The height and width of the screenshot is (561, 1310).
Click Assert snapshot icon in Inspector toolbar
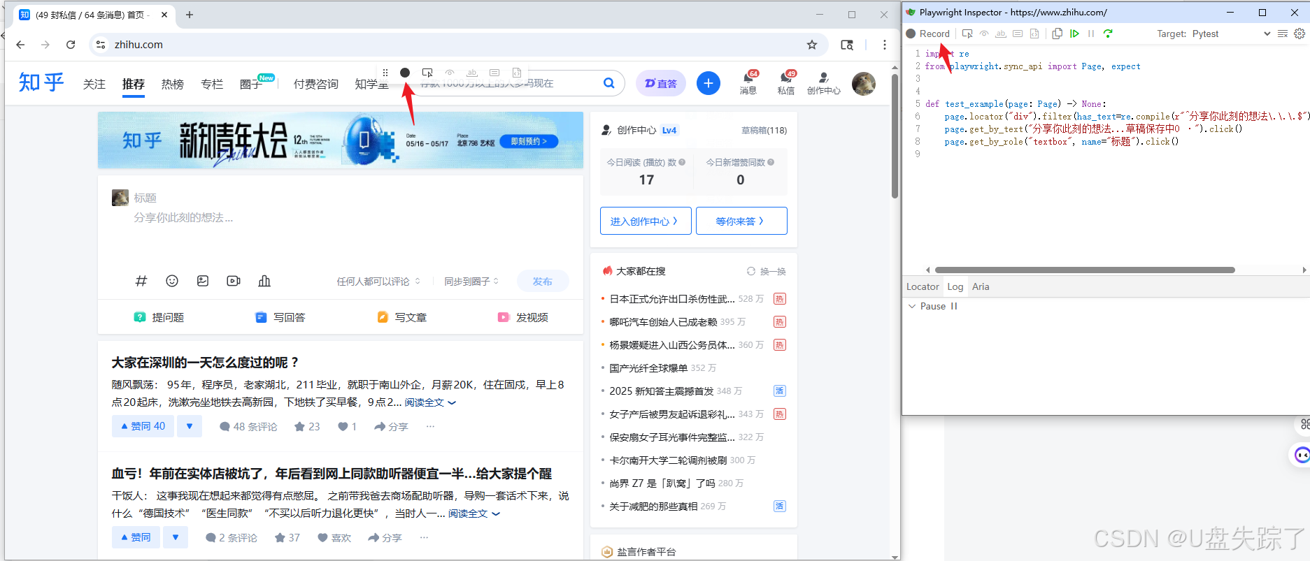[1034, 34]
